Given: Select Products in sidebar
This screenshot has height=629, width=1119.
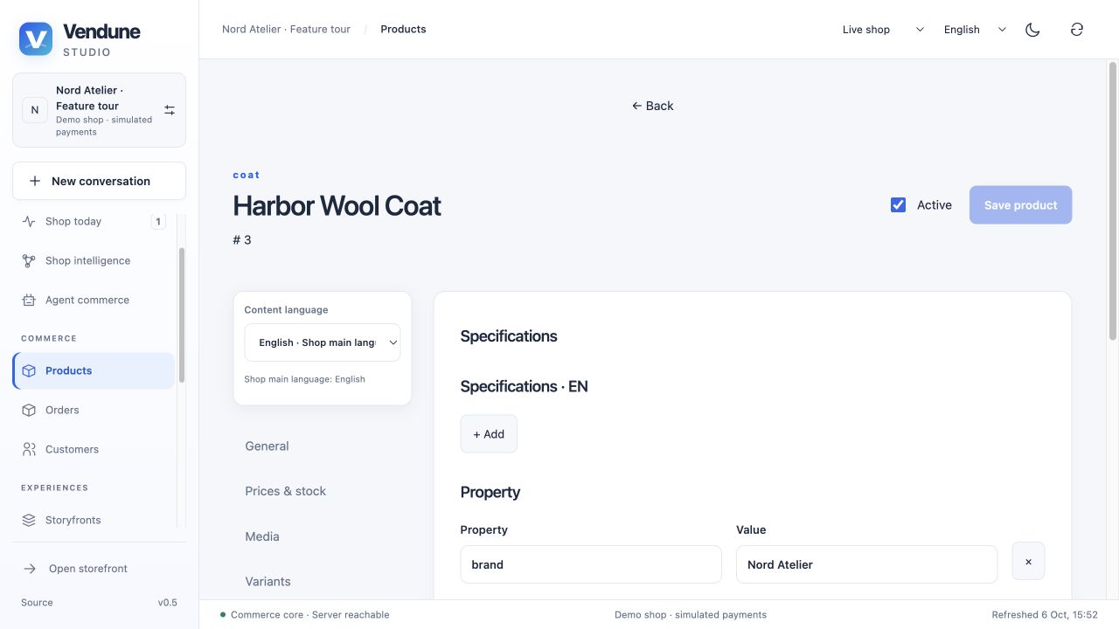Looking at the screenshot, I should coord(94,370).
